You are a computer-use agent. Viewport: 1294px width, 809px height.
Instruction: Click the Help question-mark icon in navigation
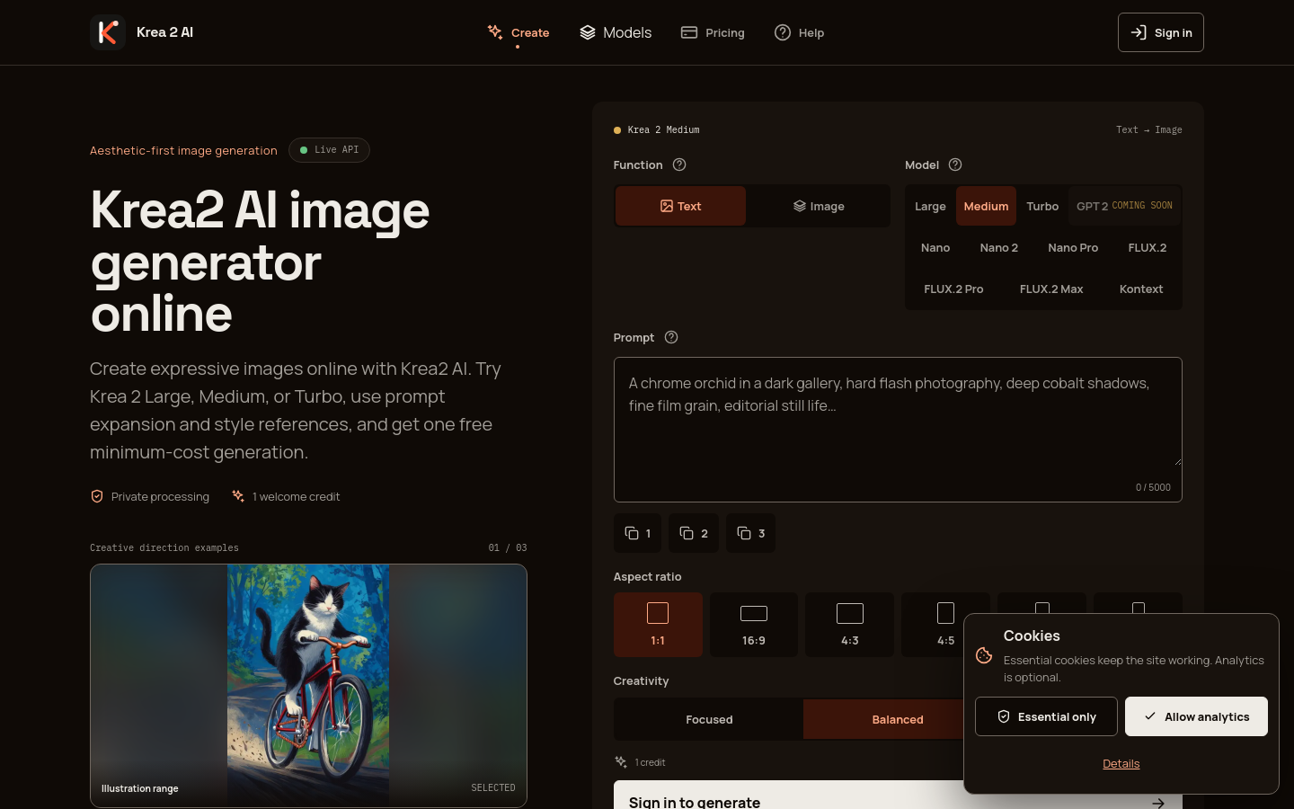pos(783,32)
